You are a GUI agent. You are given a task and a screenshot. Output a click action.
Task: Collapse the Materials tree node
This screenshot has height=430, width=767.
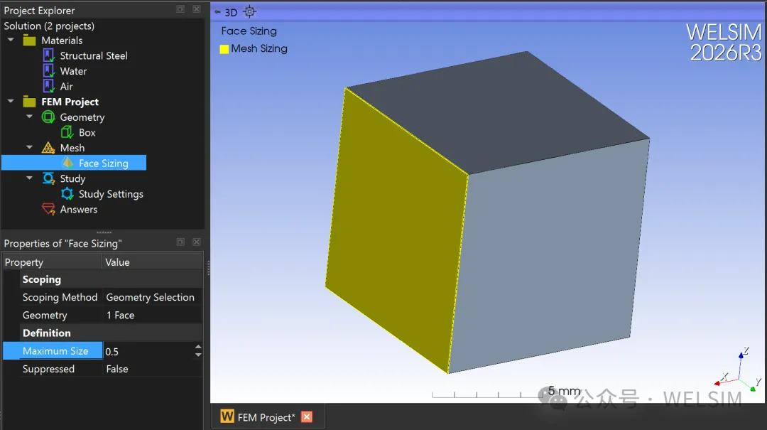click(11, 41)
